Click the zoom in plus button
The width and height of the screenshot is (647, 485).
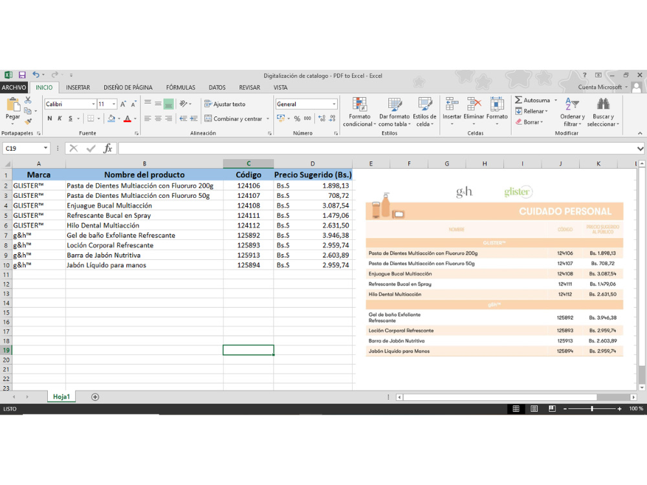point(619,409)
